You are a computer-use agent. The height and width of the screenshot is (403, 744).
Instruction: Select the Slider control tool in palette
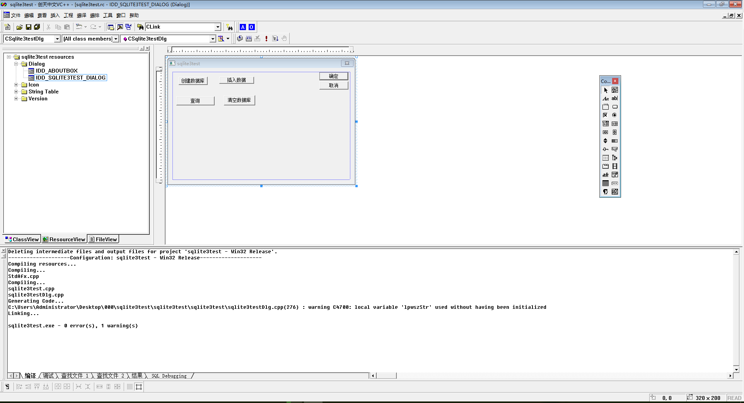606,149
